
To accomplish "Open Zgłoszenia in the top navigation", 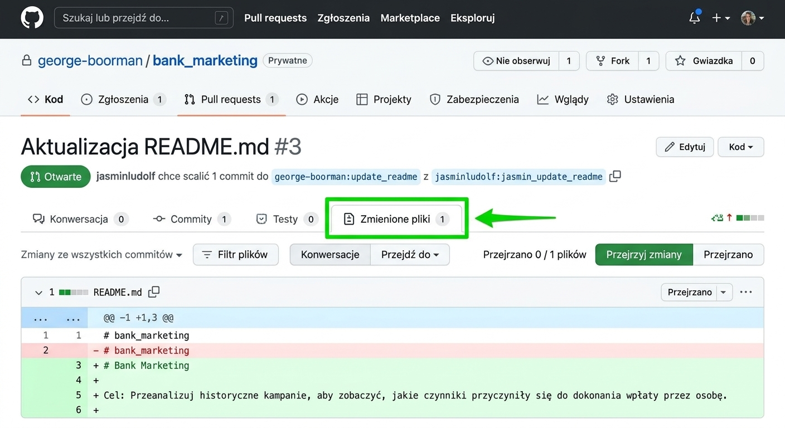I will (343, 18).
